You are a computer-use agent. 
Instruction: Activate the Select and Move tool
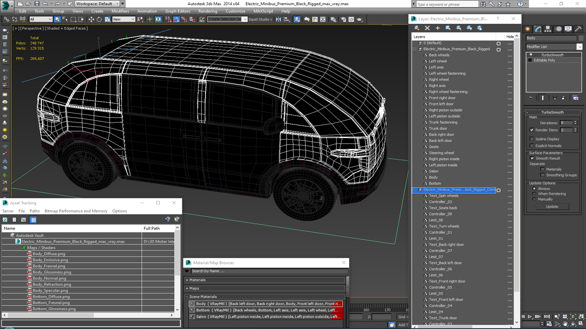click(x=91, y=19)
